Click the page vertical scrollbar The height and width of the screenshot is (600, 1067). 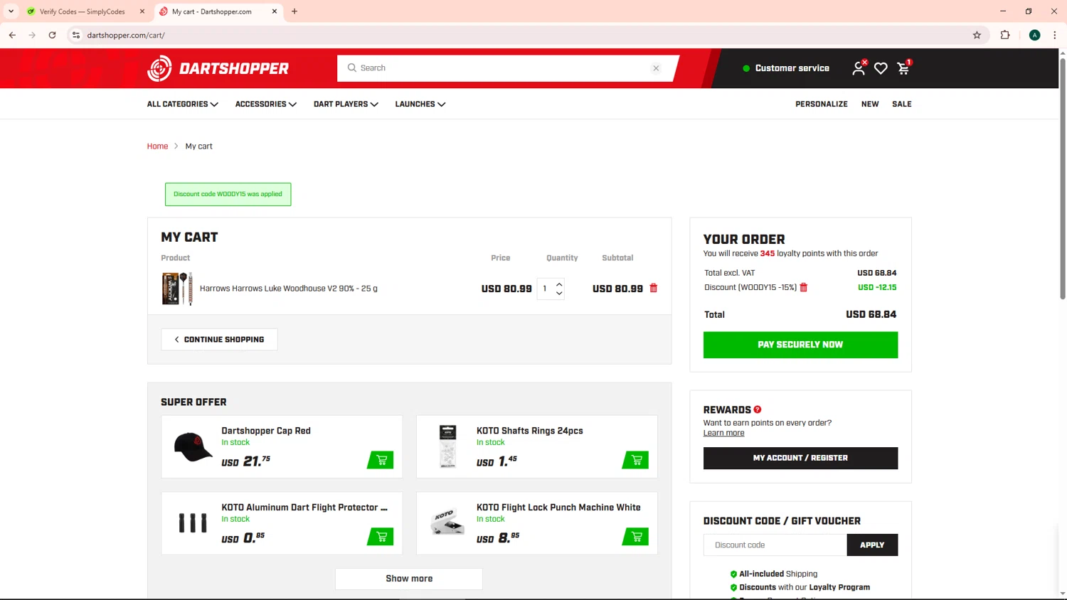point(1063,178)
